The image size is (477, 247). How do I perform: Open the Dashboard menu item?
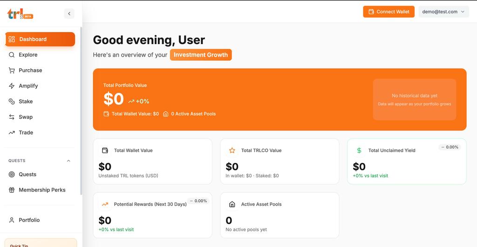[40, 39]
